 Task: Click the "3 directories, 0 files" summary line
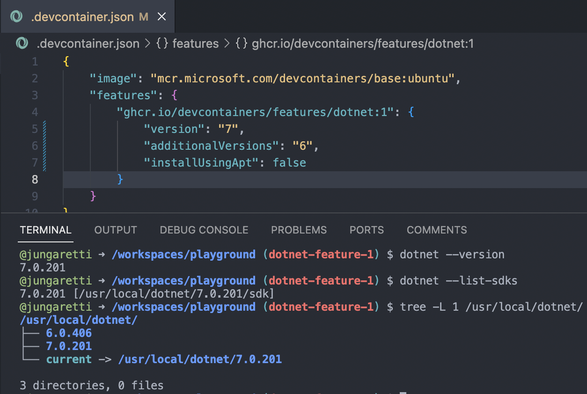coord(92,386)
